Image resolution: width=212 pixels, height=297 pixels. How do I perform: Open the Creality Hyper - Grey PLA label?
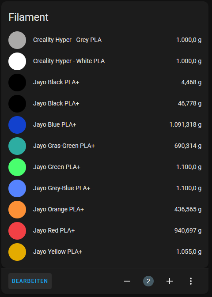pos(67,40)
